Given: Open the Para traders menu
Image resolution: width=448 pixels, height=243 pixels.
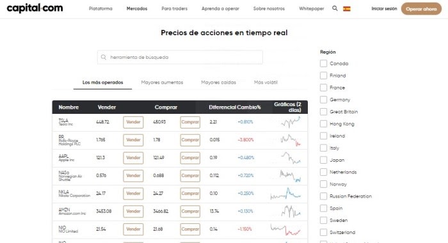Looking at the screenshot, I should pos(174,8).
